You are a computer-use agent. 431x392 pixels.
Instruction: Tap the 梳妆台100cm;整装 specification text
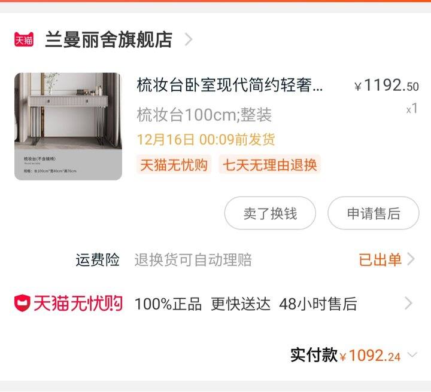click(204, 115)
